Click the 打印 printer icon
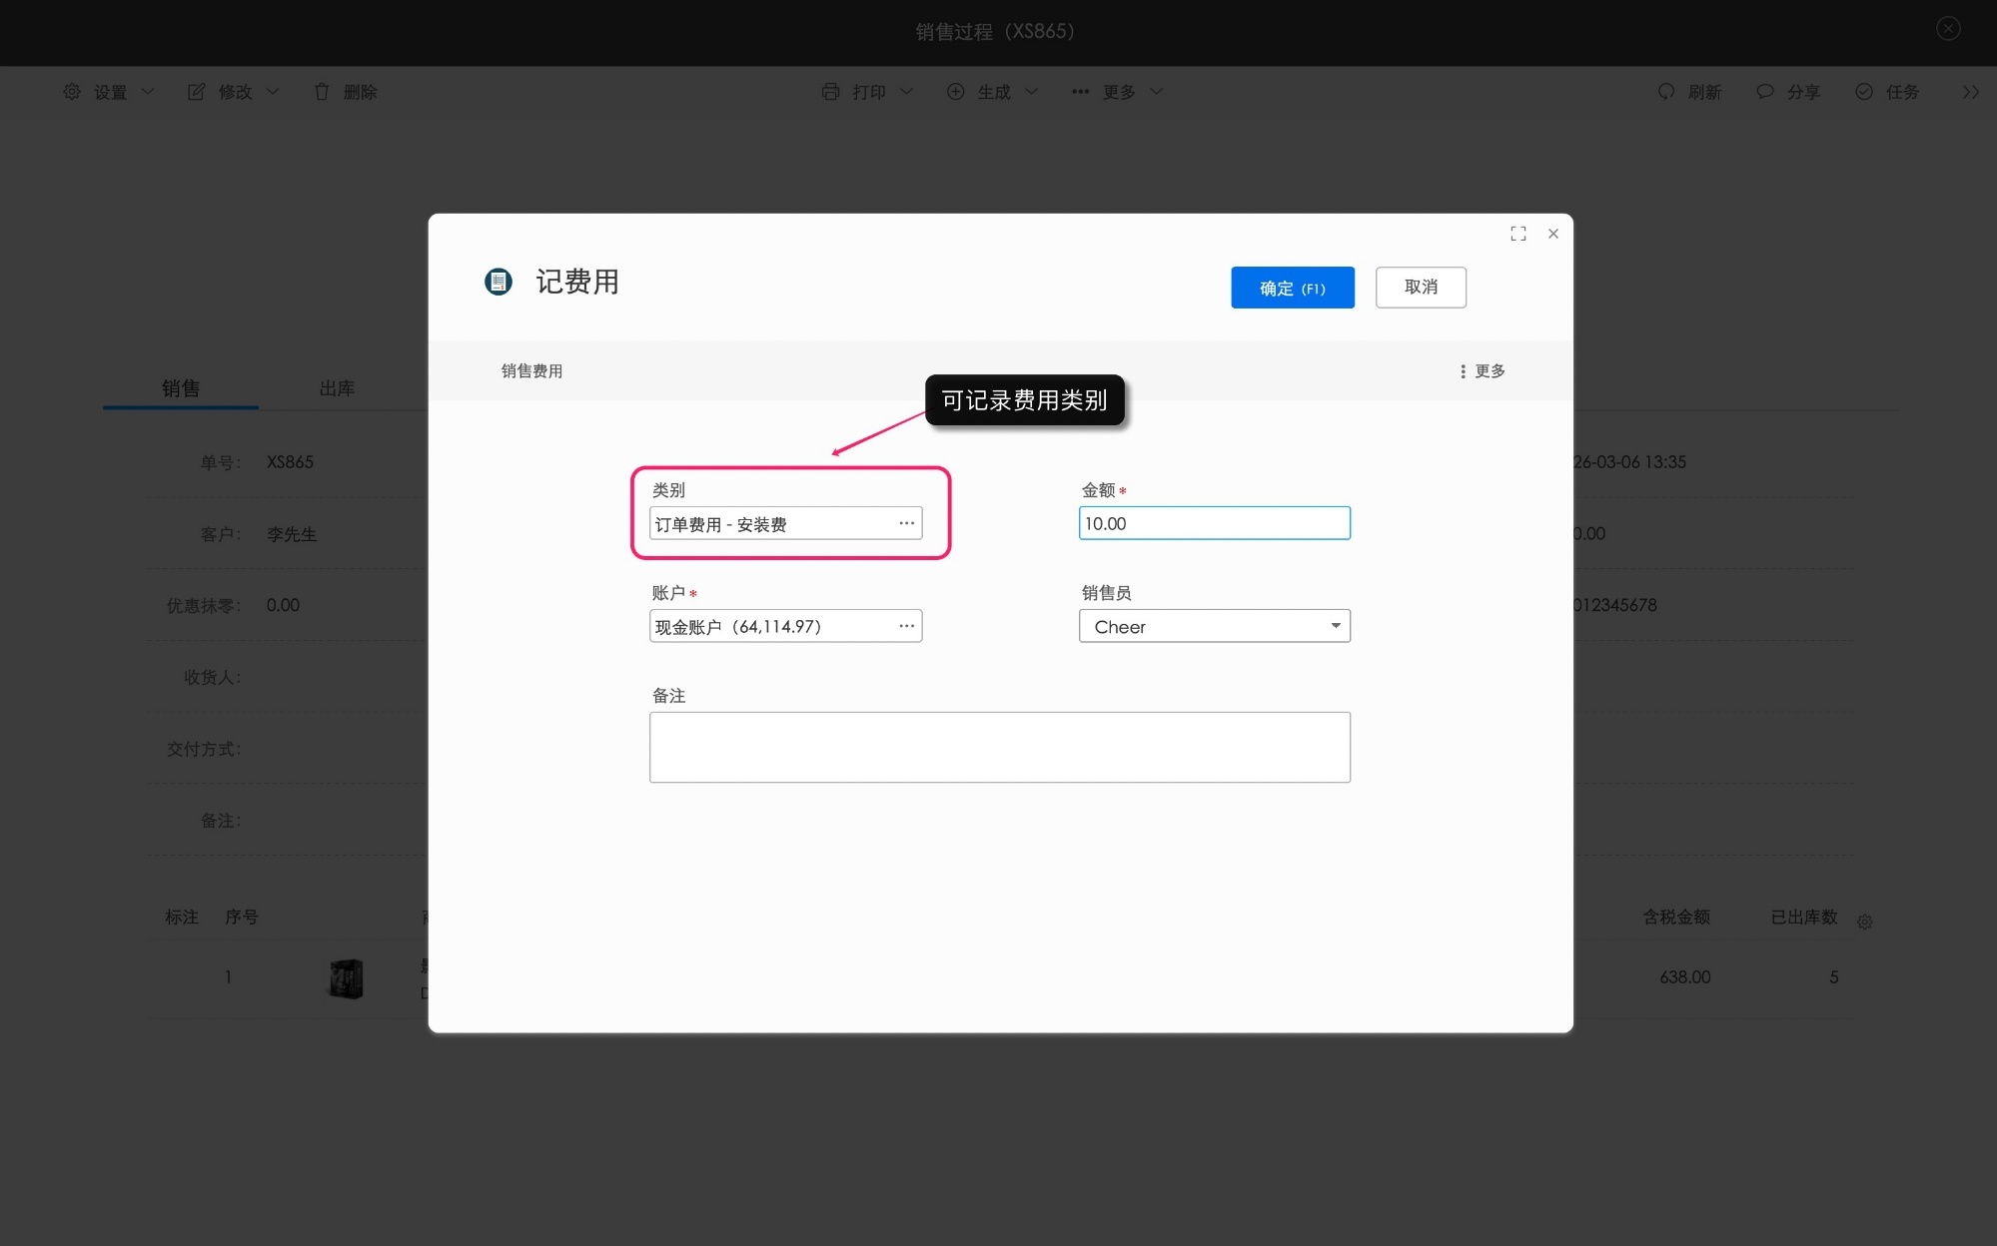Screen dimensions: 1997x1246 829,91
